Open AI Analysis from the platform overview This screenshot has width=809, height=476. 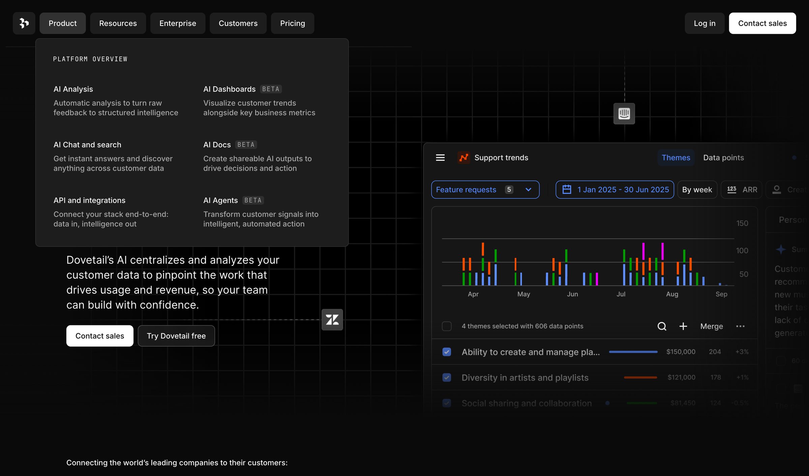(x=116, y=101)
